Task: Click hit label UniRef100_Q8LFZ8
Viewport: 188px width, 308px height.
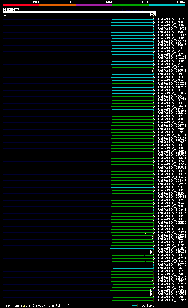Action: point(172,220)
